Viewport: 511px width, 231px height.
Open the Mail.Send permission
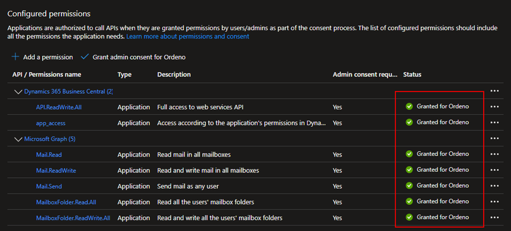[49, 187]
